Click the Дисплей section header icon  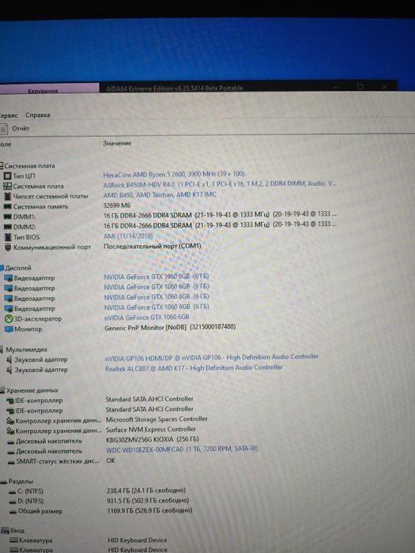click(x=2, y=268)
